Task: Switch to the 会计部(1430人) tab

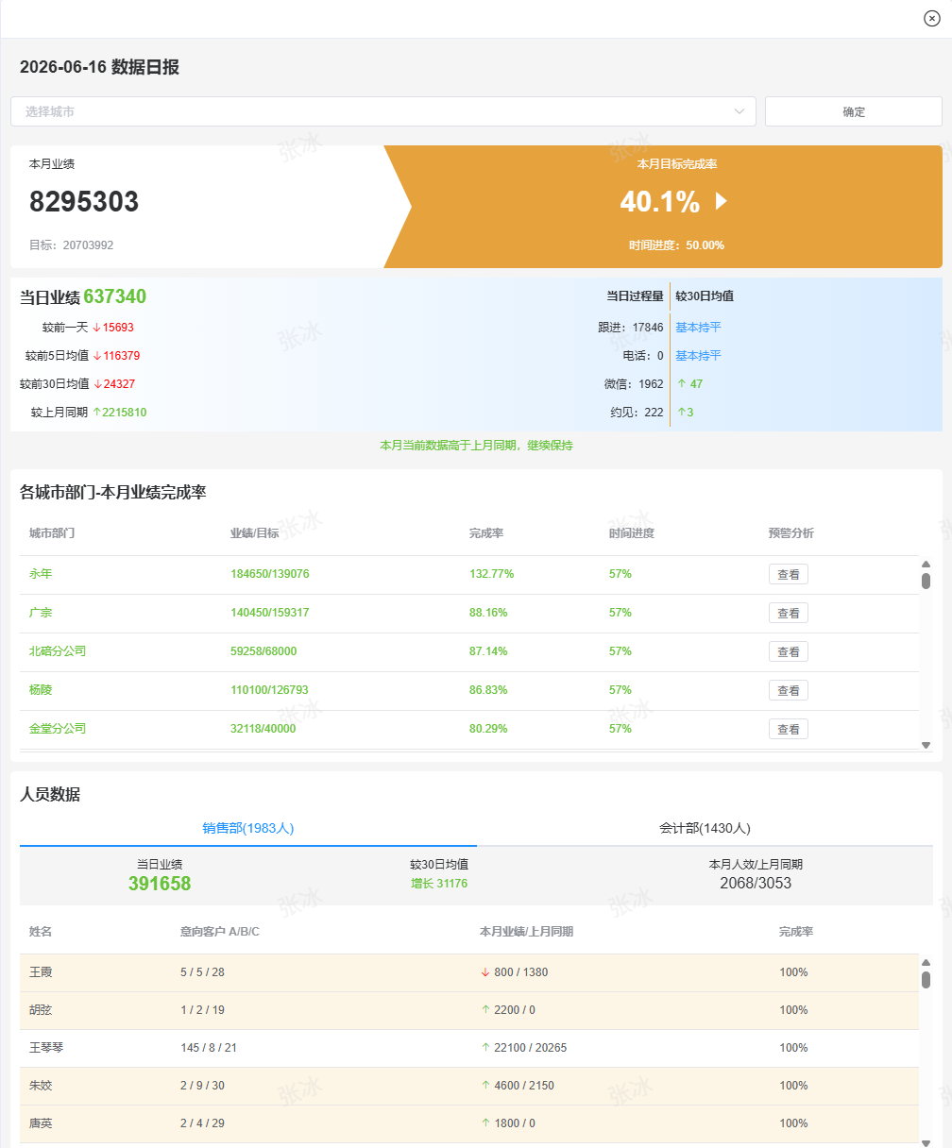Action: click(x=705, y=828)
